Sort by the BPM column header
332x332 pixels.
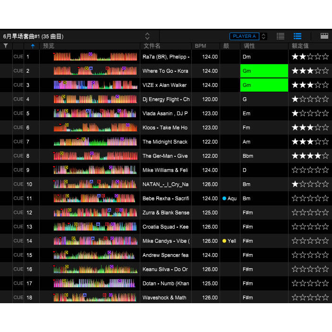[x=201, y=46]
